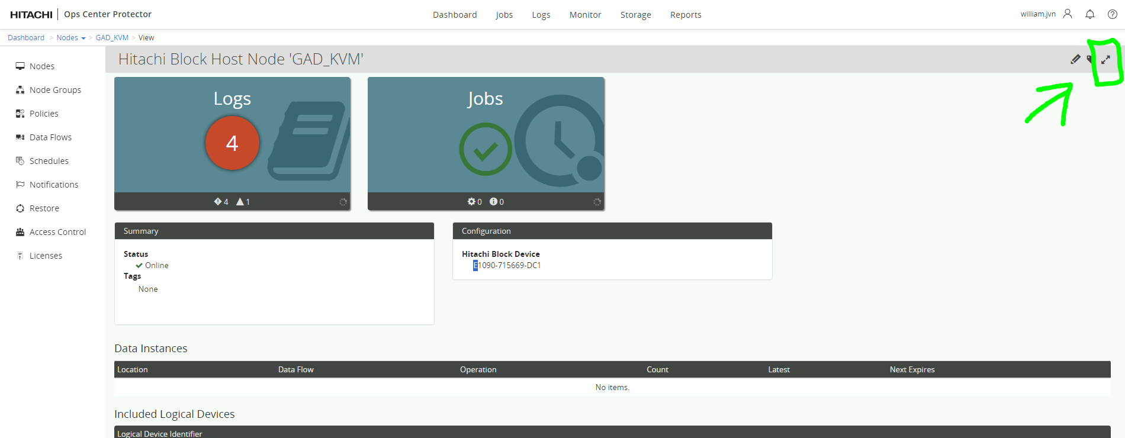Click the 'Included Logical Devices' heading
Image resolution: width=1125 pixels, height=438 pixels.
[x=175, y=414]
